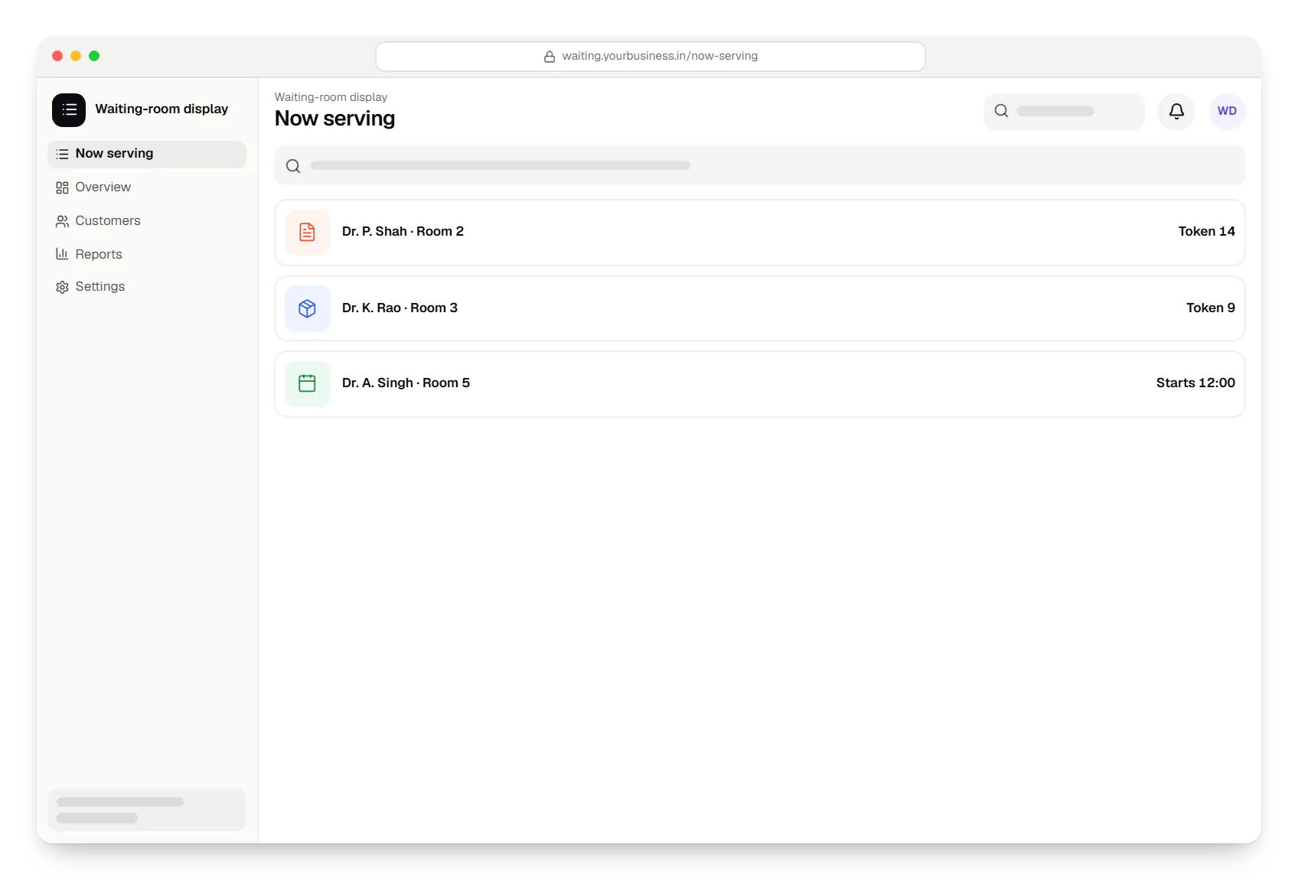Click the Waiting-room display logo icon

pos(69,110)
